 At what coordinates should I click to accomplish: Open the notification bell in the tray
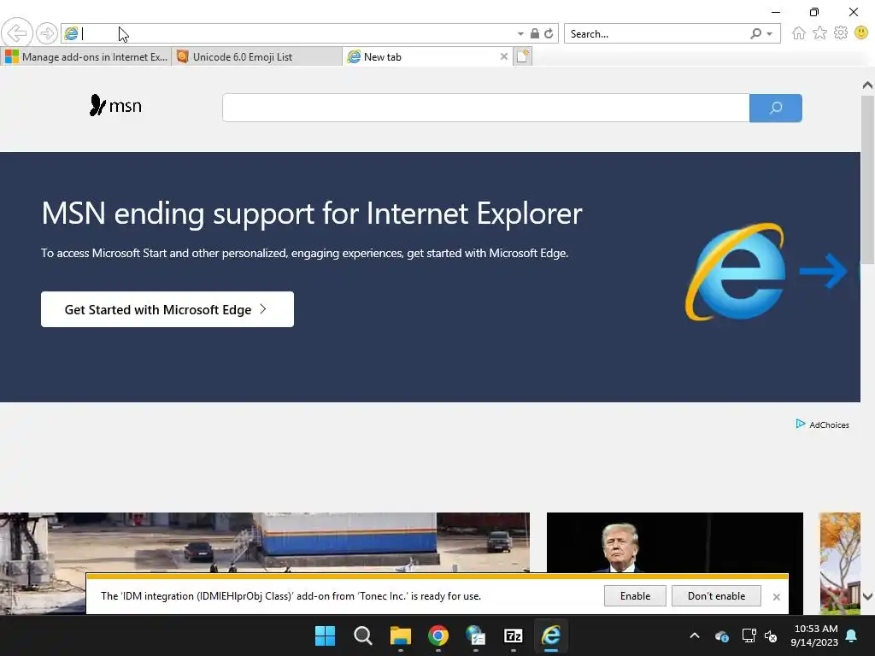852,635
